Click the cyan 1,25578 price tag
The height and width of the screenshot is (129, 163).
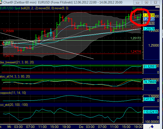tap(149, 29)
